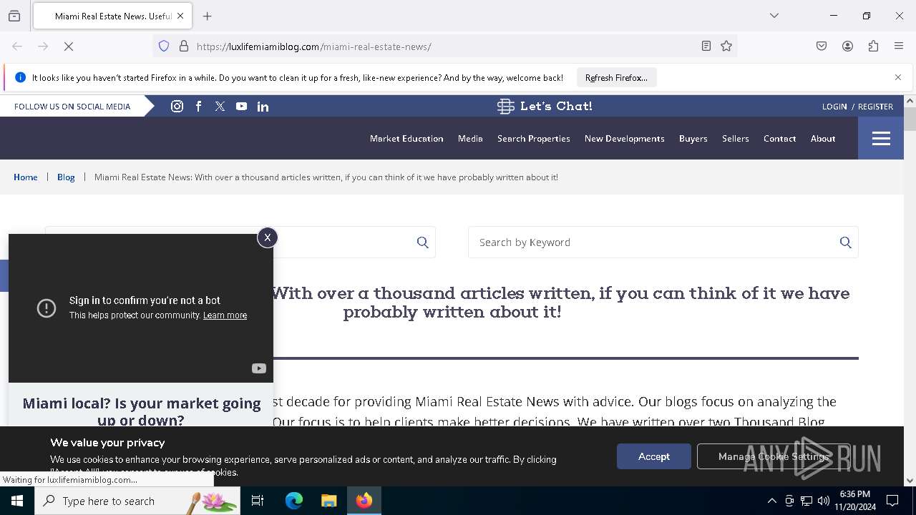
Task: Accept the cookie consent
Action: [654, 456]
